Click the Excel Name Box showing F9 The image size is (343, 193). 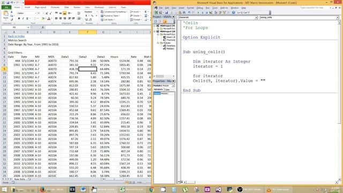(x=14, y=27)
